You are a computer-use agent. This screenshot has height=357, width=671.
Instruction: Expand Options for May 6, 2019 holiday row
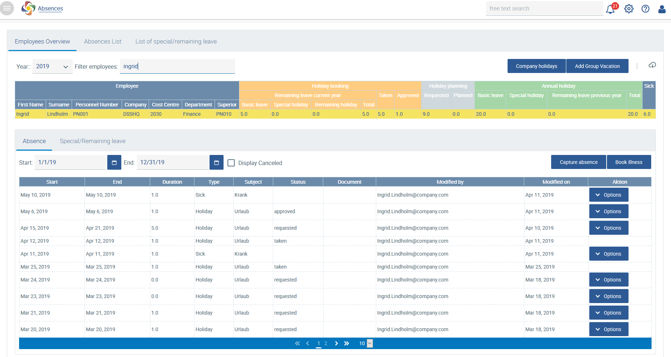point(609,211)
